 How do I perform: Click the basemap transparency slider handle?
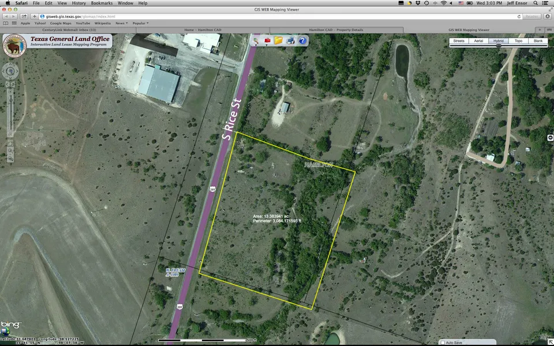click(x=499, y=46)
